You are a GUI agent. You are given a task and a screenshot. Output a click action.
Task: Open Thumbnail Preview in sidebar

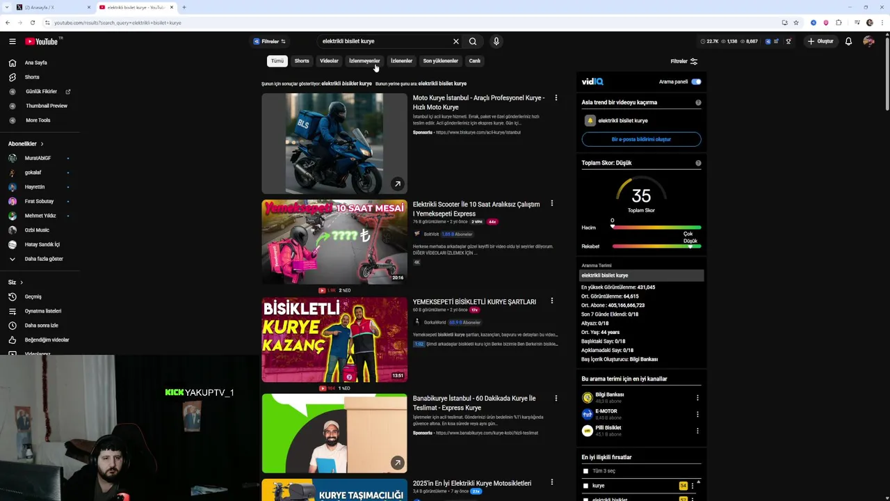point(46,106)
